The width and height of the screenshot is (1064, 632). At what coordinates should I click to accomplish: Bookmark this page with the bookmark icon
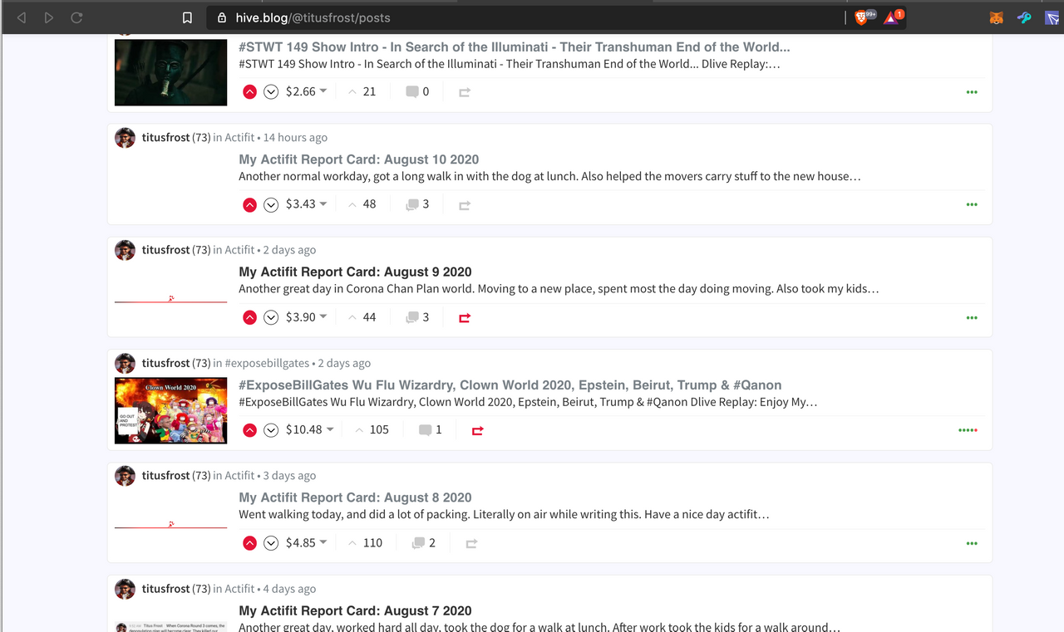click(x=188, y=17)
